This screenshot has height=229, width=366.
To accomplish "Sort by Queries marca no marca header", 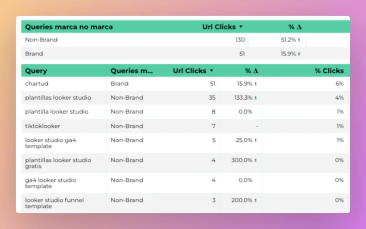I will (x=69, y=27).
